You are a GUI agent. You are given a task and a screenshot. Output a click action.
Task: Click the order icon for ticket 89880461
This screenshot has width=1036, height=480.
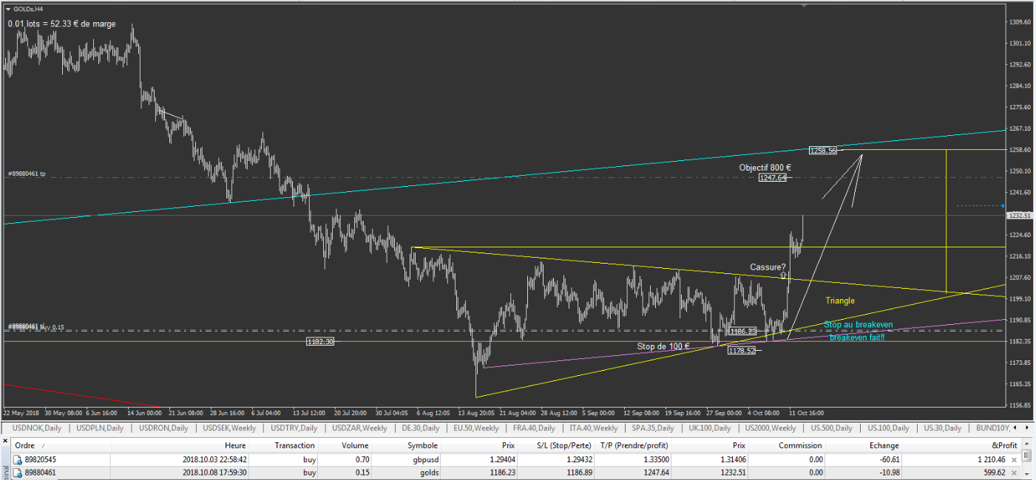[18, 473]
